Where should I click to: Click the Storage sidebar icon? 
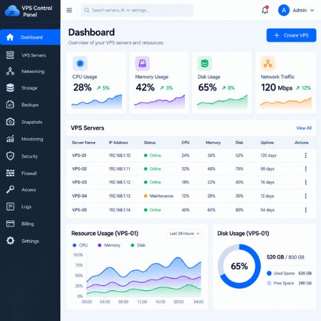(x=10, y=88)
